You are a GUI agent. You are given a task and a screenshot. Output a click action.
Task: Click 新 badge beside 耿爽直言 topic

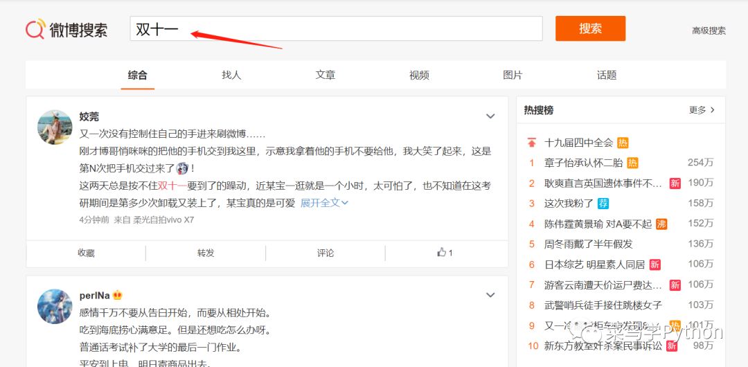click(x=675, y=183)
